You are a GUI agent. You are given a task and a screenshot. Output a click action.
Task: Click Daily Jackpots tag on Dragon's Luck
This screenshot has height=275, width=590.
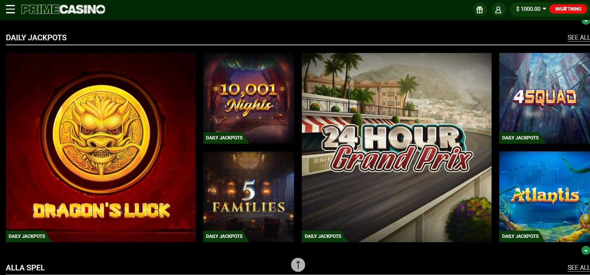[x=27, y=236]
